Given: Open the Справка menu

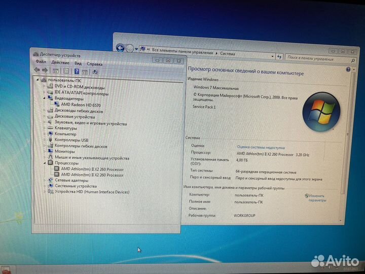Looking at the screenshot, I should (94, 64).
